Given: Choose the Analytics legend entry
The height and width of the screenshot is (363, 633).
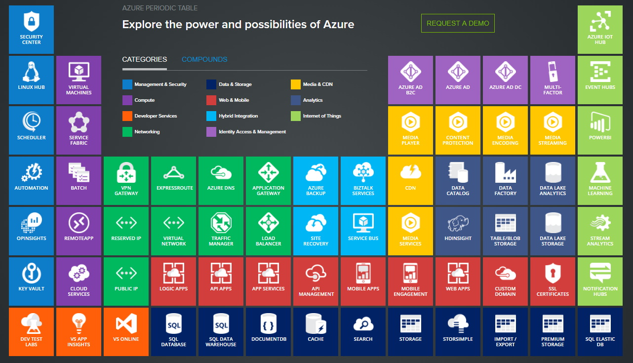Looking at the screenshot, I should click(x=307, y=100).
